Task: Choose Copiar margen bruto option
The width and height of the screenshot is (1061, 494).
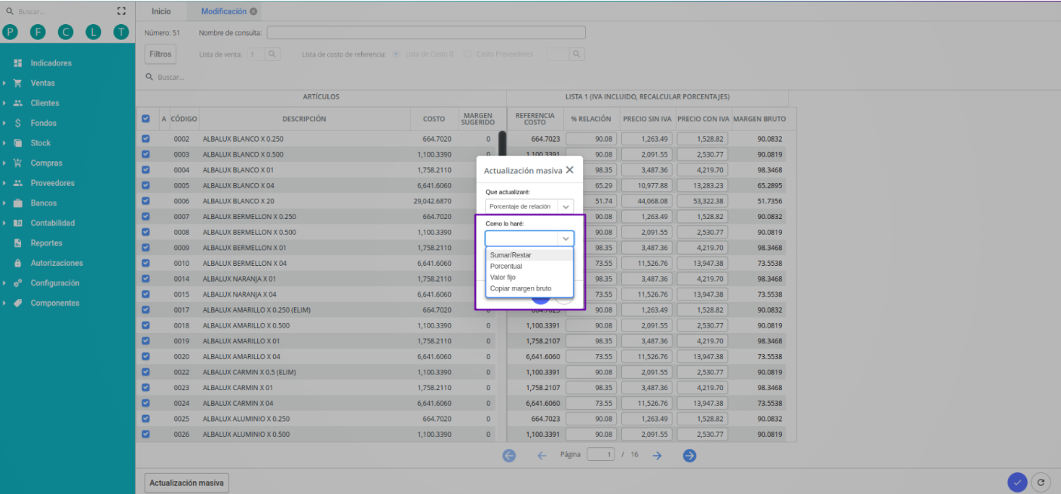Action: (x=529, y=288)
